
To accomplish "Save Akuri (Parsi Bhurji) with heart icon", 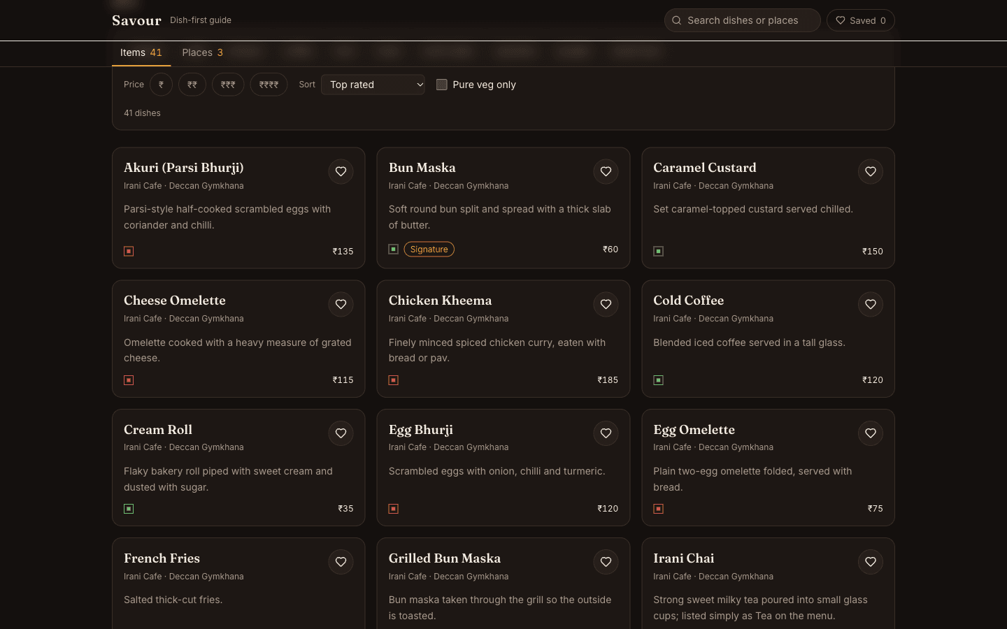I will pyautogui.click(x=341, y=172).
